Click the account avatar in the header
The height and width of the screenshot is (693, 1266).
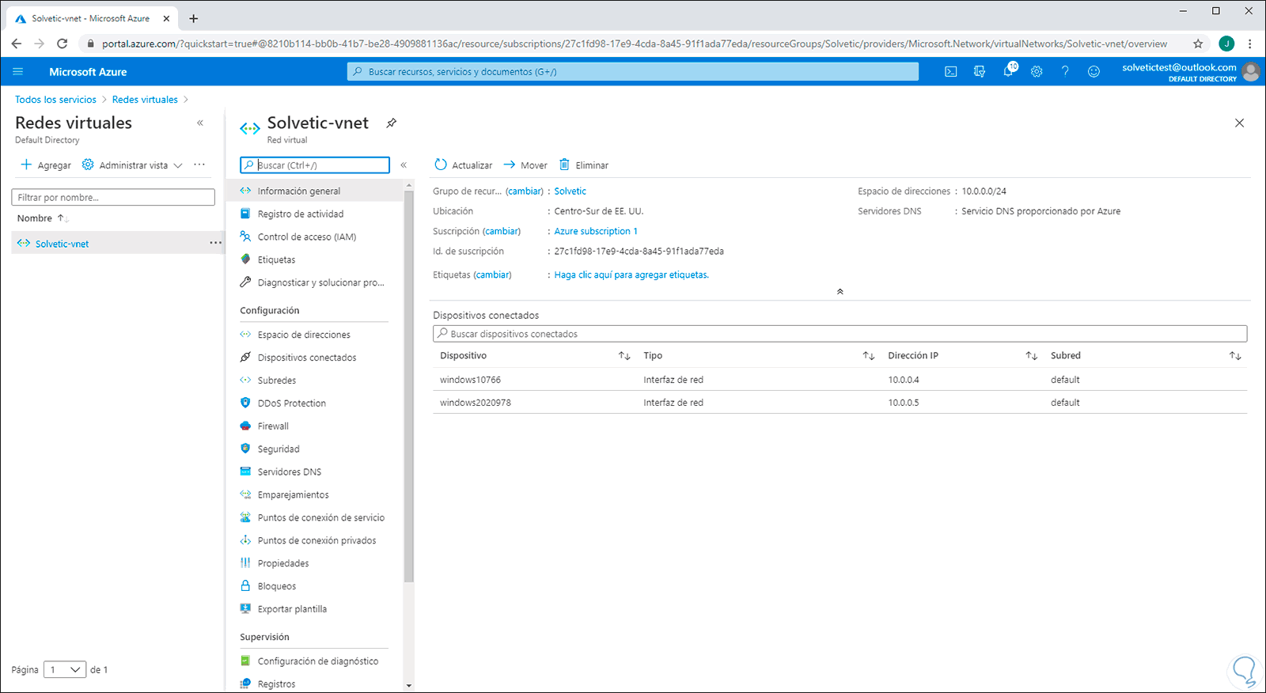[1251, 72]
